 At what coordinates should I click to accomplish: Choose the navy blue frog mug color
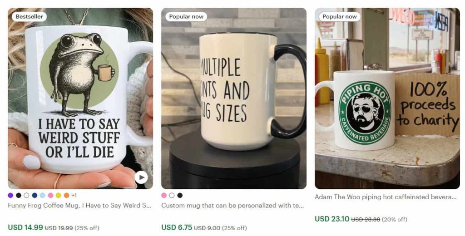(x=35, y=196)
